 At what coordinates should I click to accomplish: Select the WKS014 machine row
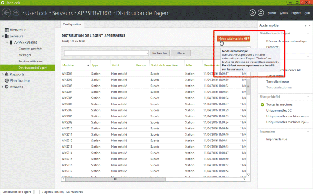click(154, 153)
